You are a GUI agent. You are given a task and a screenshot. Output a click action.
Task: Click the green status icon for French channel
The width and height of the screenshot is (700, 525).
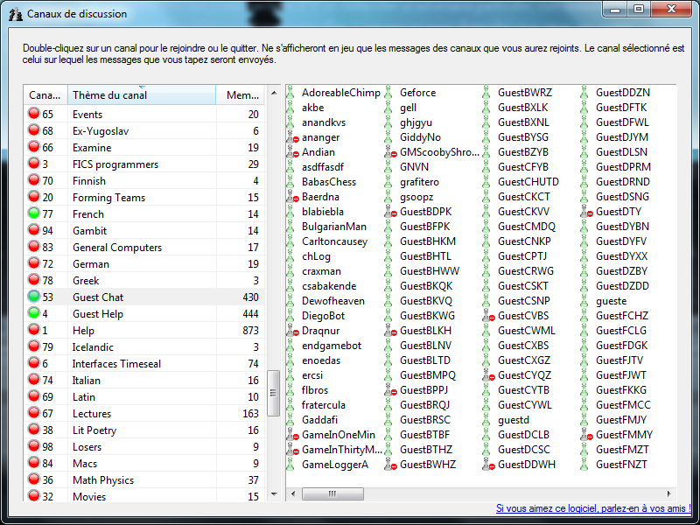click(34, 213)
